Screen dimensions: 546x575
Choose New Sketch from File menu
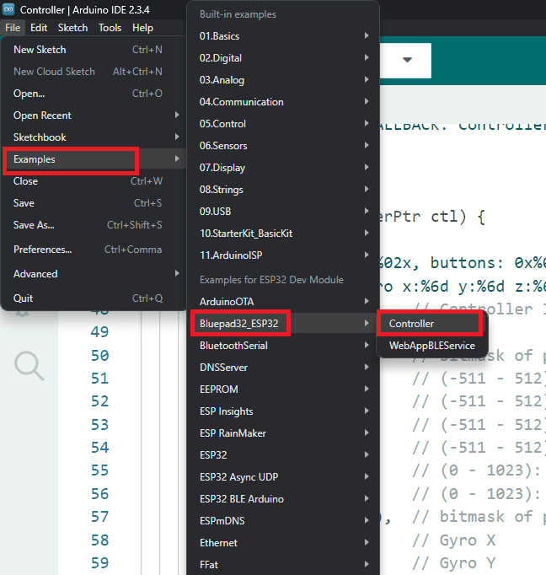click(x=40, y=50)
